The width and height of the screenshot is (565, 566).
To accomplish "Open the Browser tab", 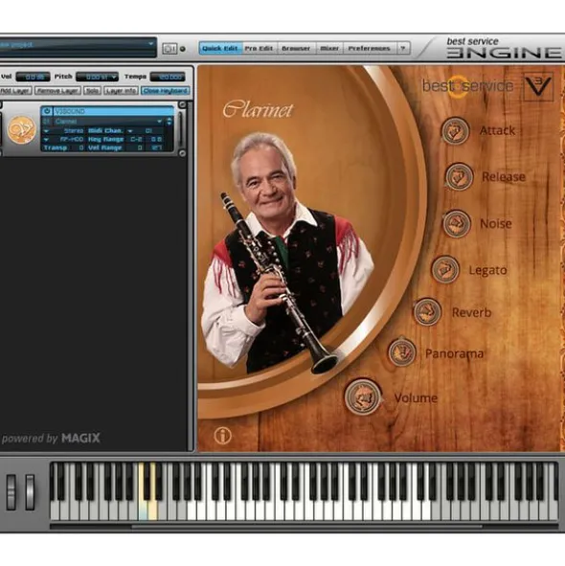I will pyautogui.click(x=296, y=49).
